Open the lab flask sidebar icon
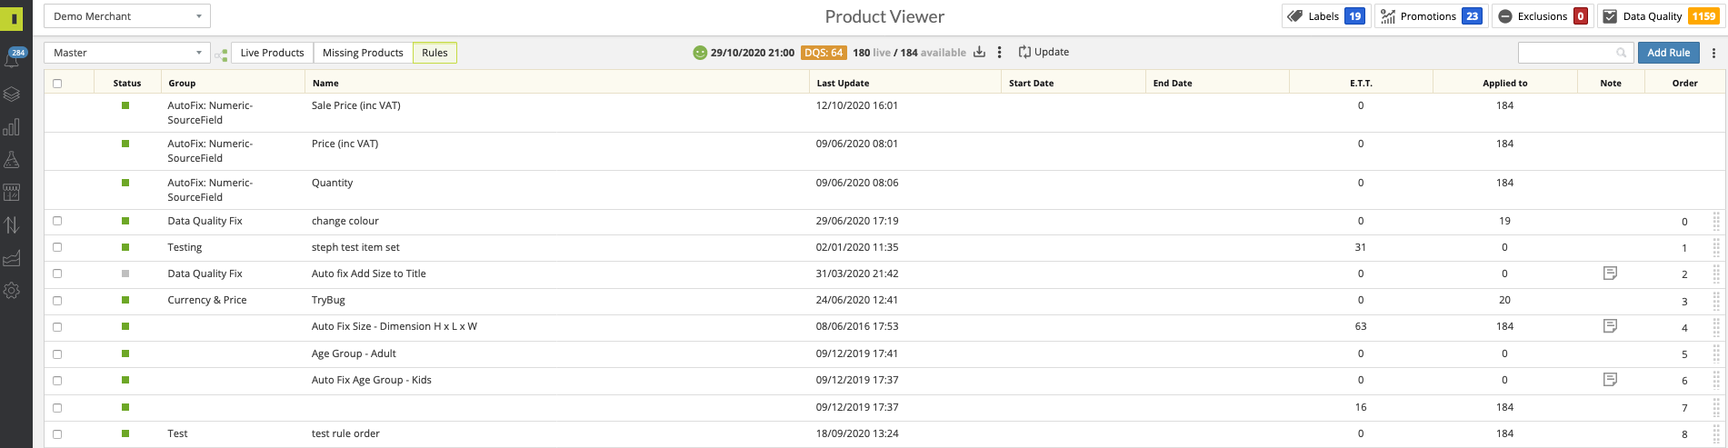The width and height of the screenshot is (1728, 448). (12, 159)
